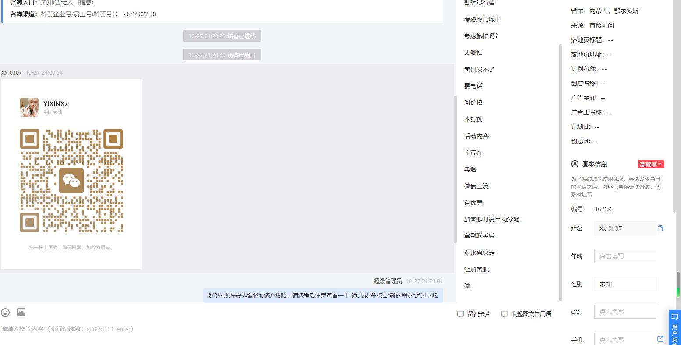Viewport: 681px width, 345px height.
Task: Click the quick phrases panel scrollbar
Action: pyautogui.click(x=560, y=172)
